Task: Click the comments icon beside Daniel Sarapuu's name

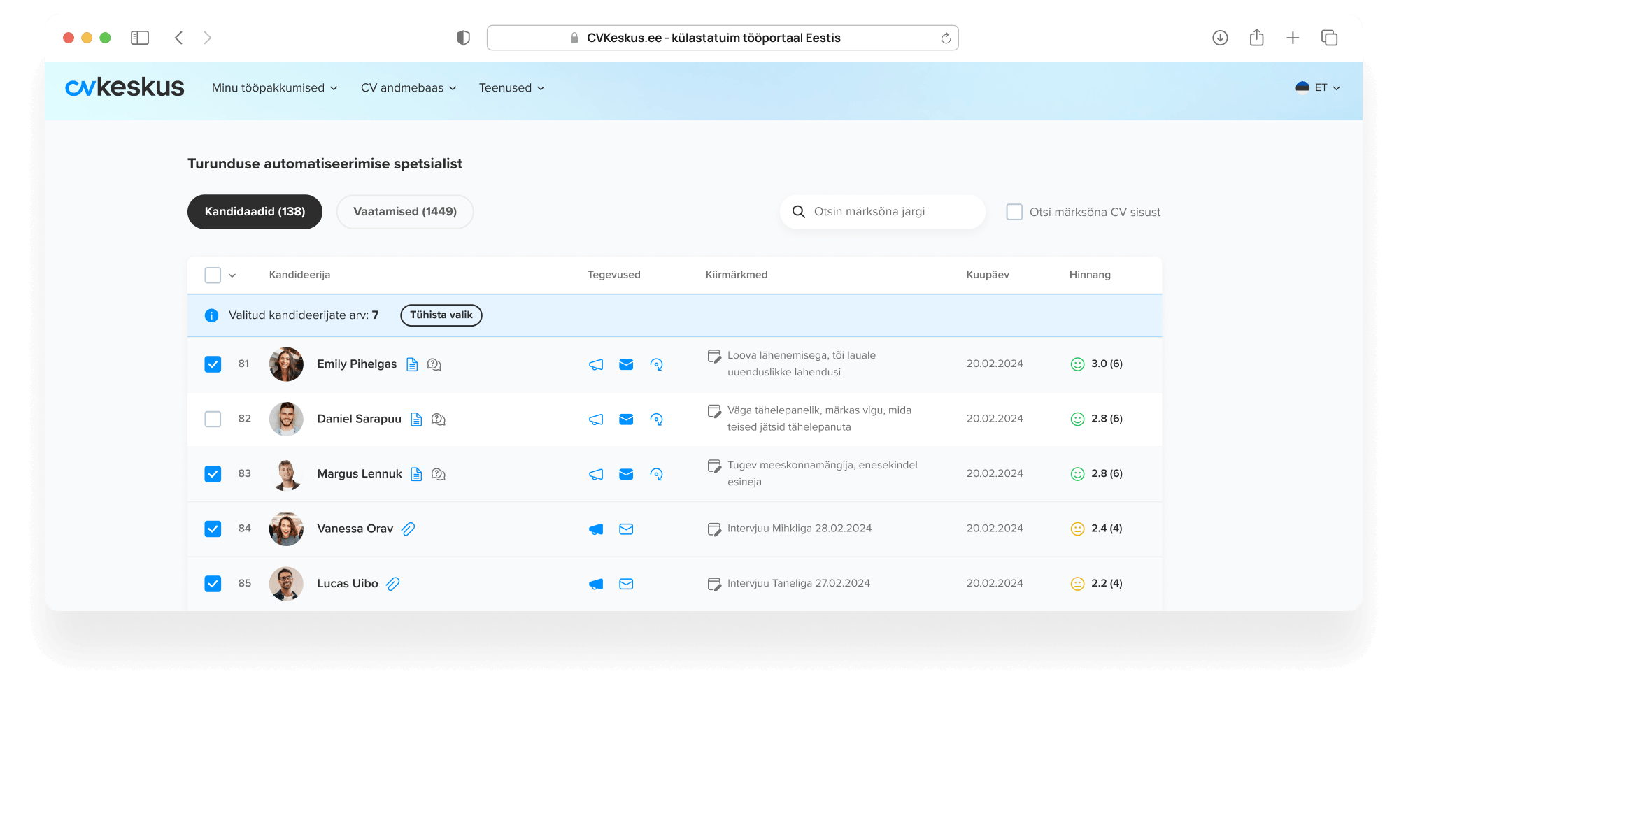Action: (439, 419)
